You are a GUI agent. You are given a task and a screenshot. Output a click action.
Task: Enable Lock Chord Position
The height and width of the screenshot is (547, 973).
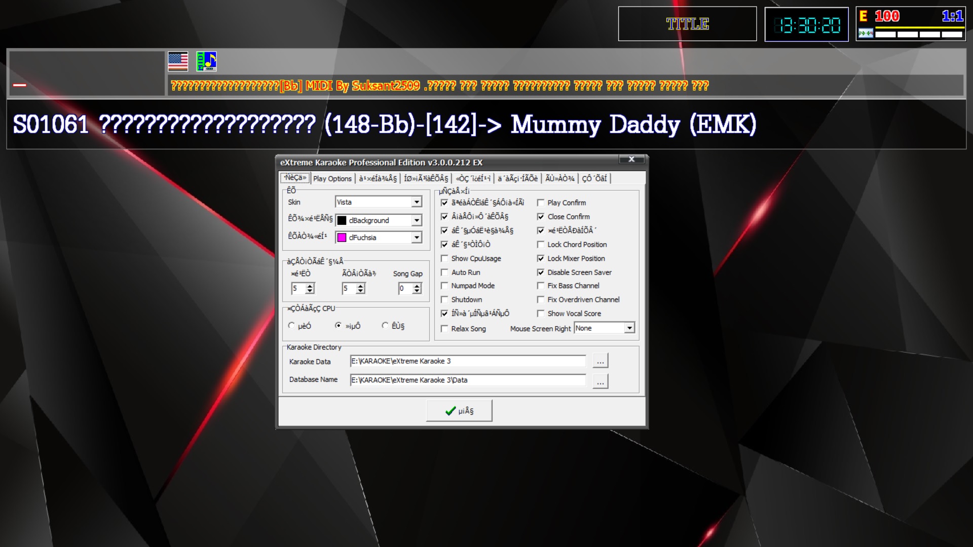point(541,245)
